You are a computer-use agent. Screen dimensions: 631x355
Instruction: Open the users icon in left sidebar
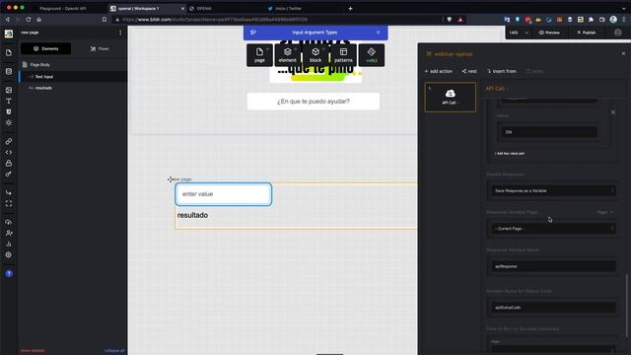pos(9,233)
